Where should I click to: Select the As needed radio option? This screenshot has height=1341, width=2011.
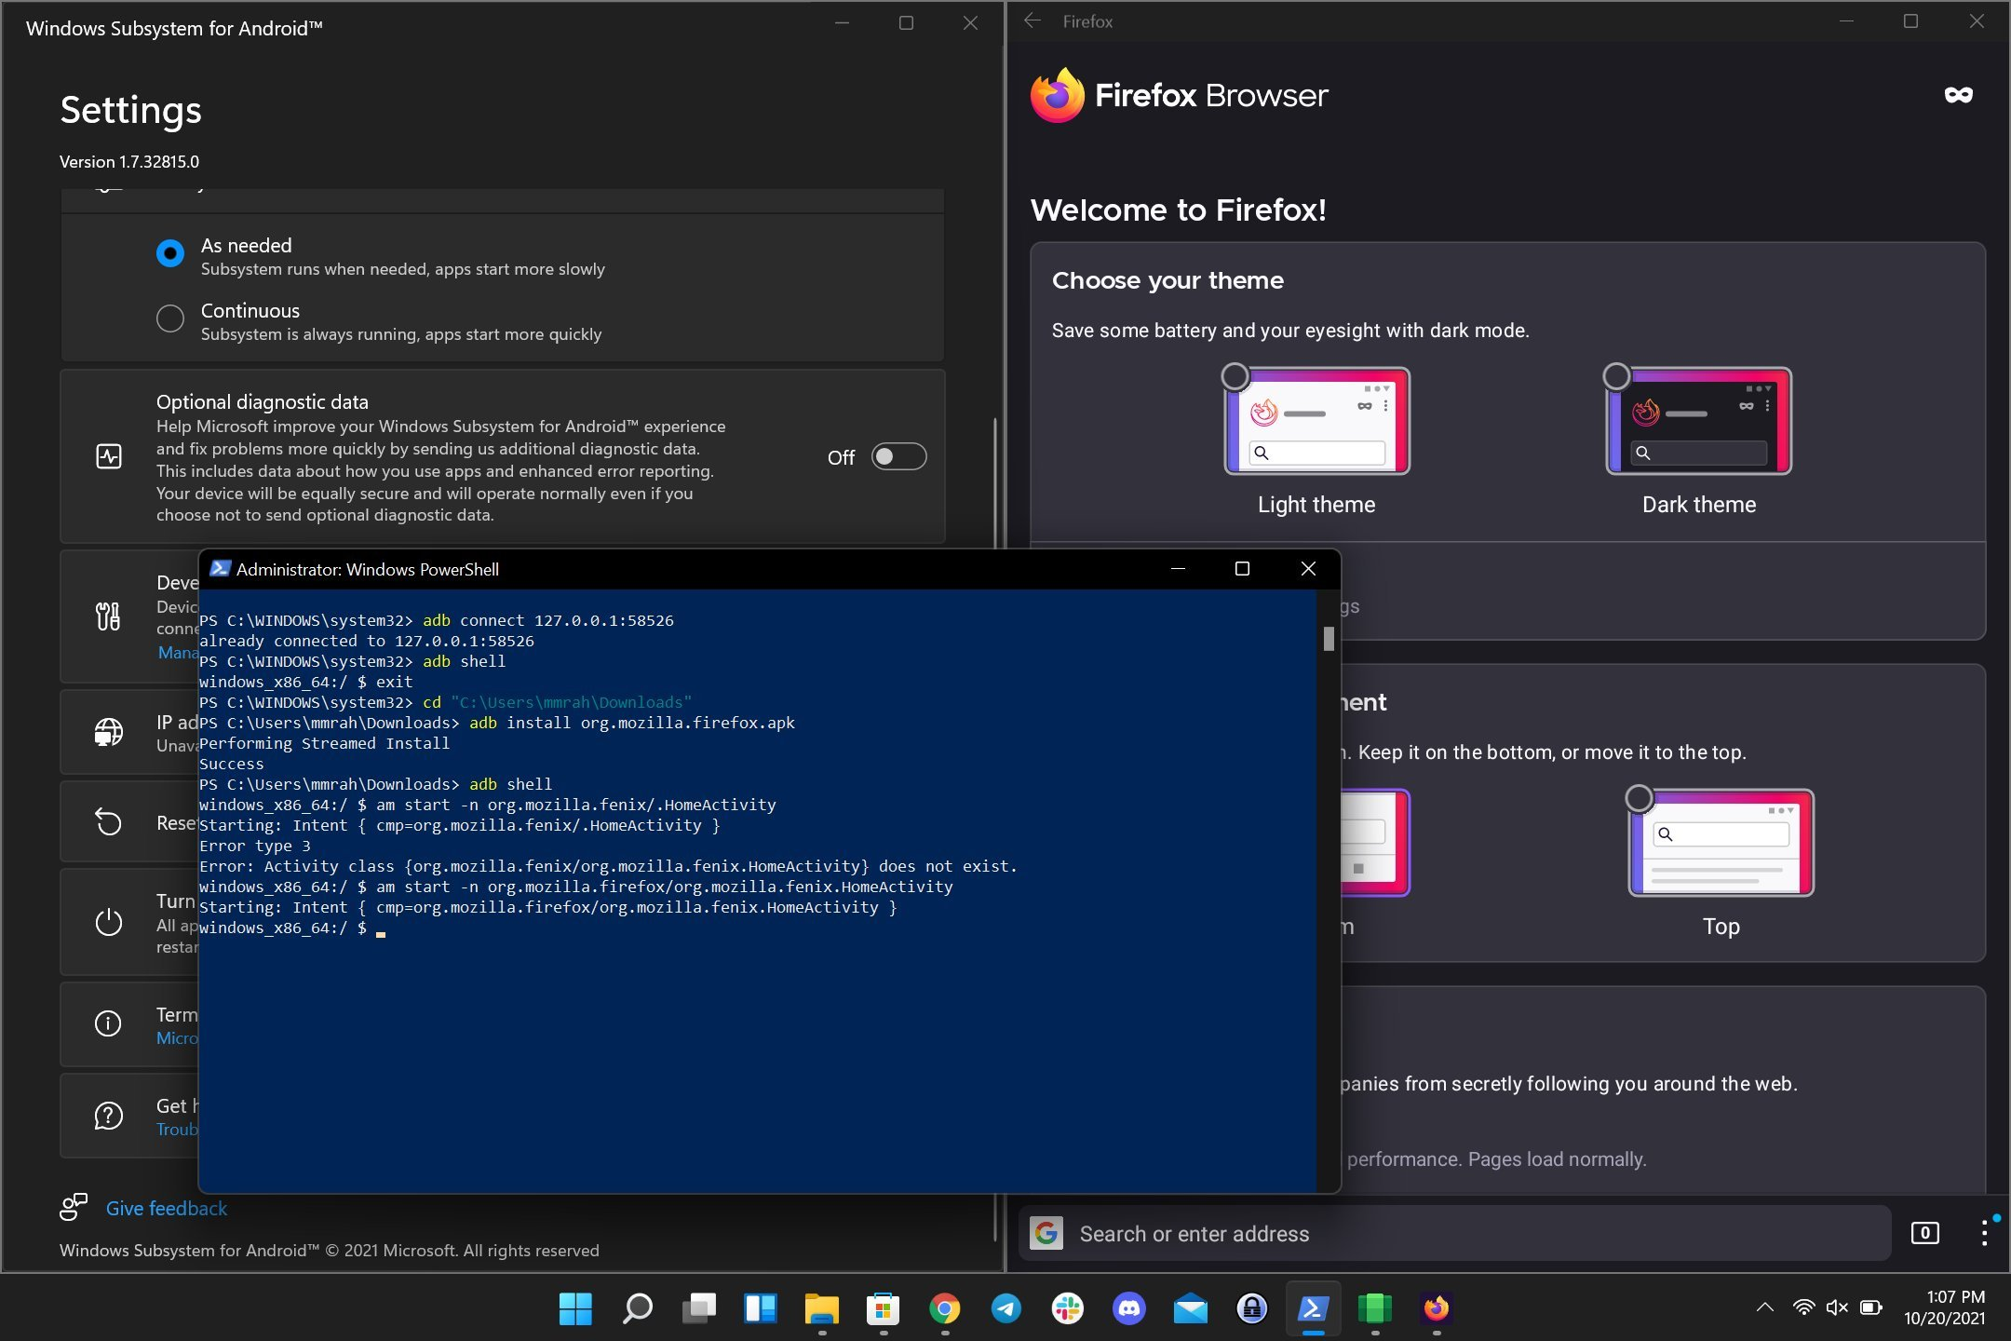coord(170,253)
